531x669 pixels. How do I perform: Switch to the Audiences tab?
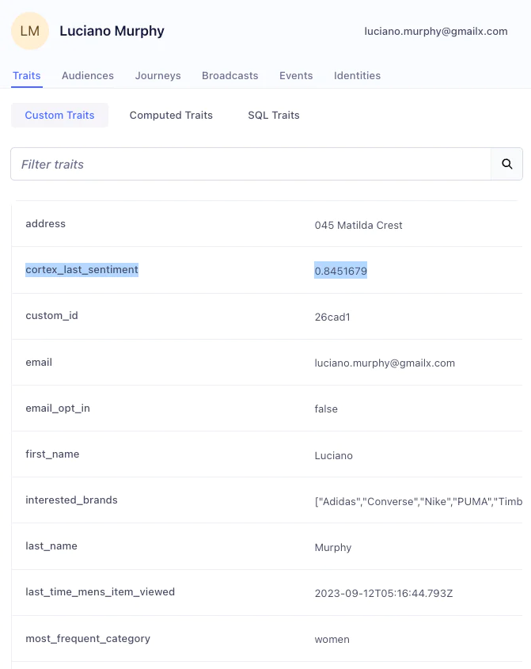(88, 75)
